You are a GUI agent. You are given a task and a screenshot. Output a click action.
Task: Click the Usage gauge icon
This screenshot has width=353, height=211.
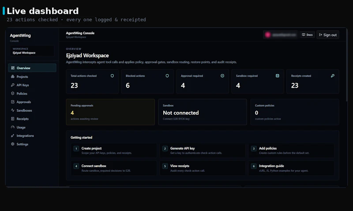13,127
